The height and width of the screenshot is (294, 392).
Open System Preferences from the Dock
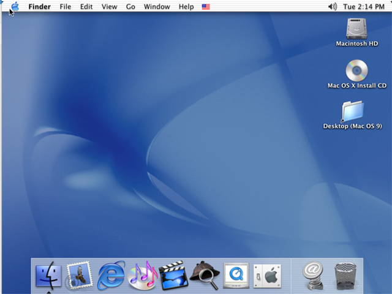point(267,275)
